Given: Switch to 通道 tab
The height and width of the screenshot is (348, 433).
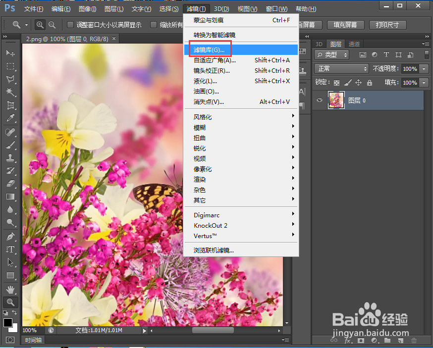Looking at the screenshot, I should [354, 44].
